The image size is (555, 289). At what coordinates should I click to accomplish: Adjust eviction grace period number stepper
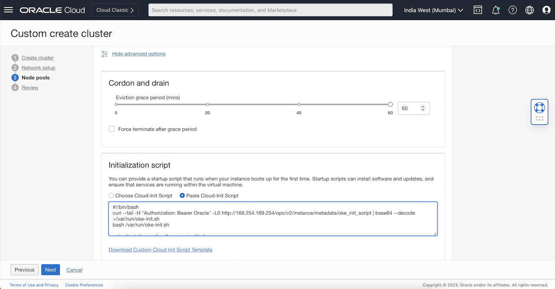423,108
